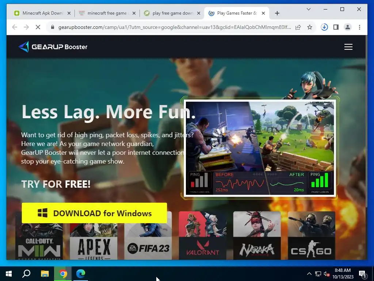The image size is (374, 281).
Task: Bookmark this tab with star
Action: [310, 27]
